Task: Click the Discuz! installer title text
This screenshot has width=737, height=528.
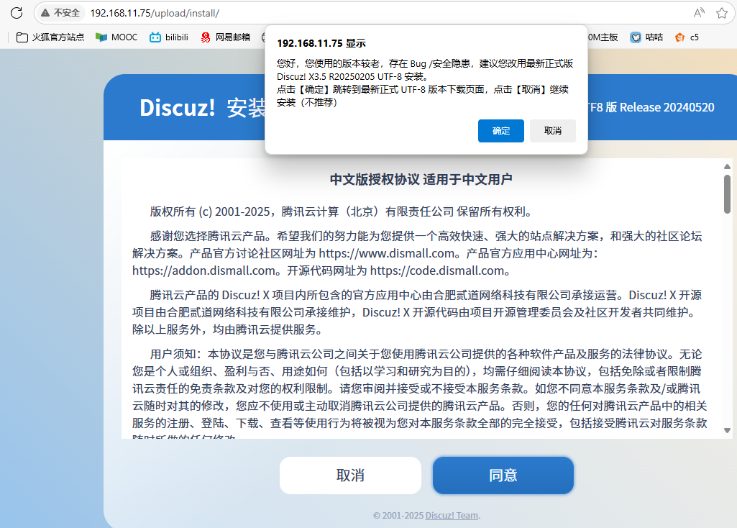Action: click(178, 108)
